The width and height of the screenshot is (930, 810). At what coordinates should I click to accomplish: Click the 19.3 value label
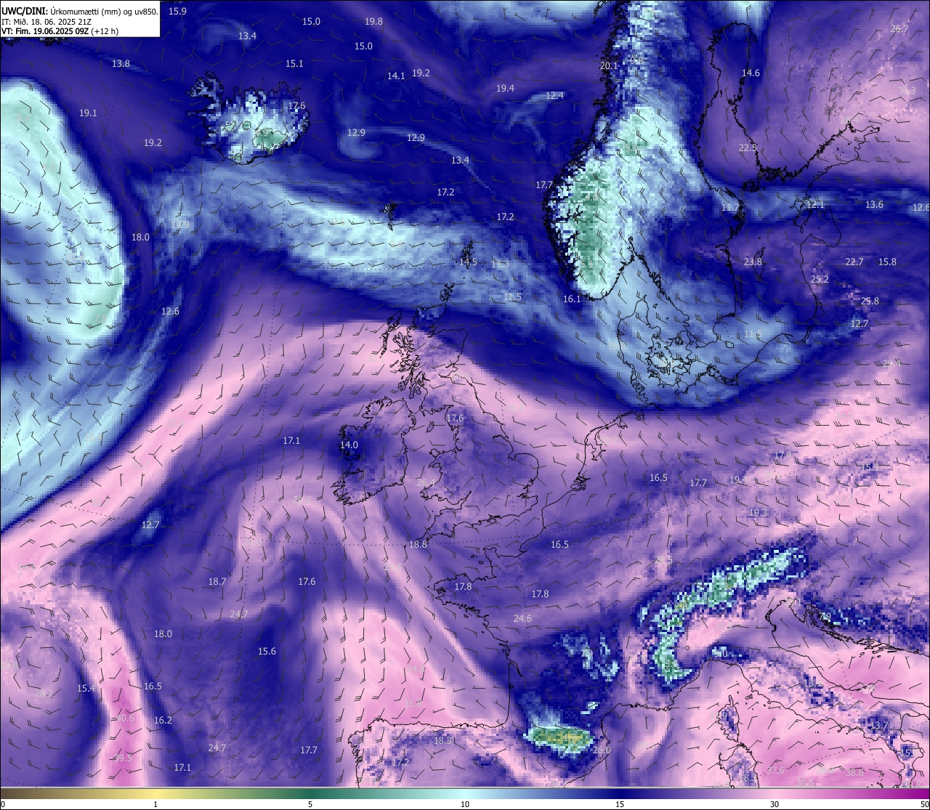[x=758, y=513]
